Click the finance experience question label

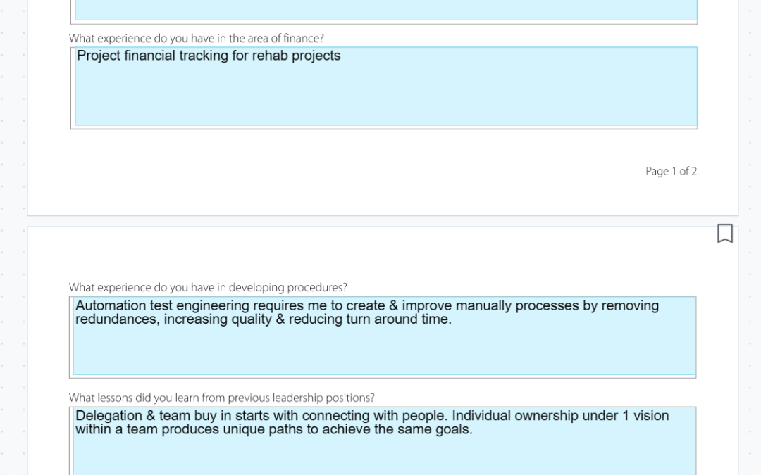click(196, 39)
